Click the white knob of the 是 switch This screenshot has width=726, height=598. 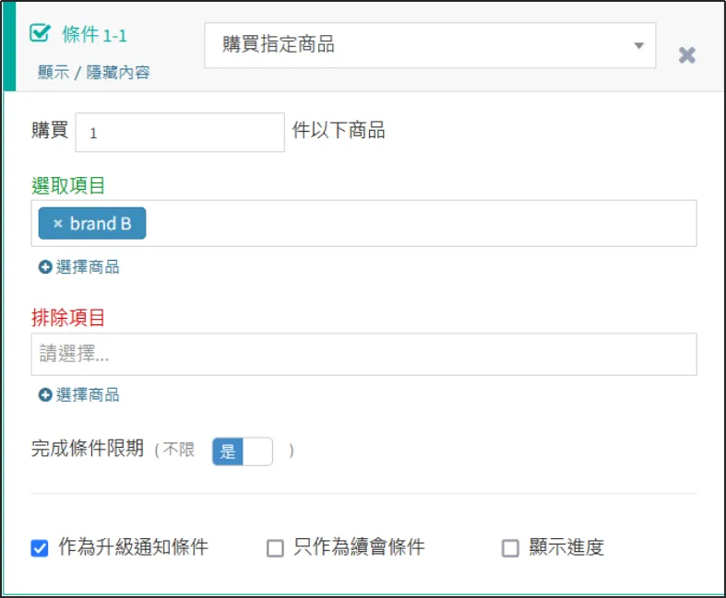[x=258, y=451]
